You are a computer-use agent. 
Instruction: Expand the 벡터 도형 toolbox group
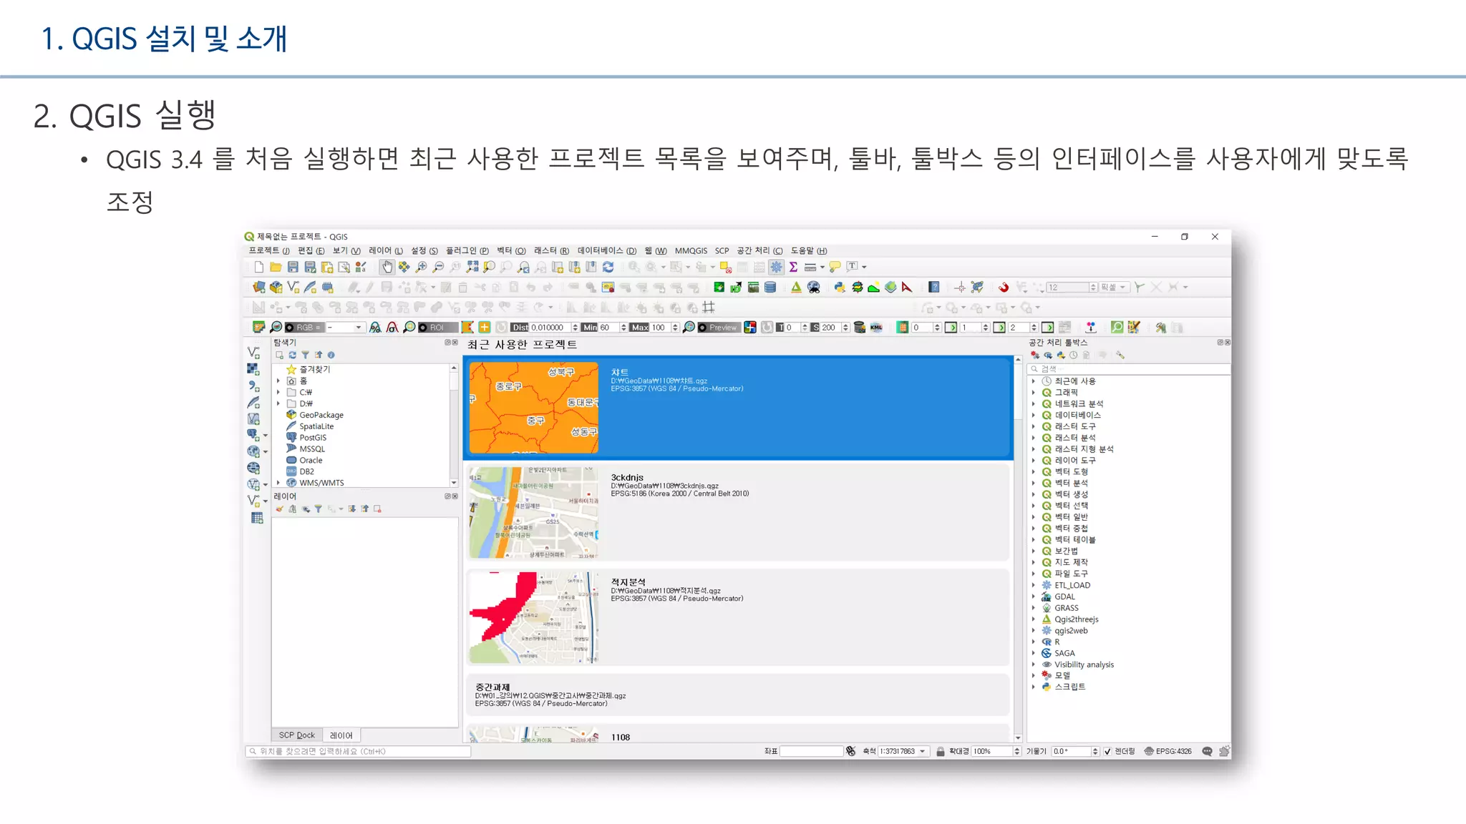[1034, 472]
